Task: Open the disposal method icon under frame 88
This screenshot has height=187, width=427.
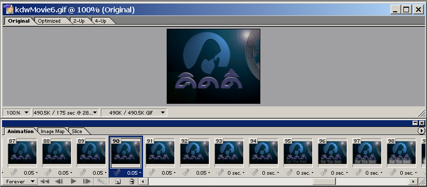Action: pos(48,173)
